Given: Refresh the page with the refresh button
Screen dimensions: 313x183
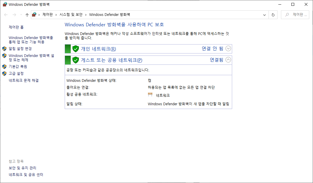Looking at the screenshot, I should (x=273, y=15).
